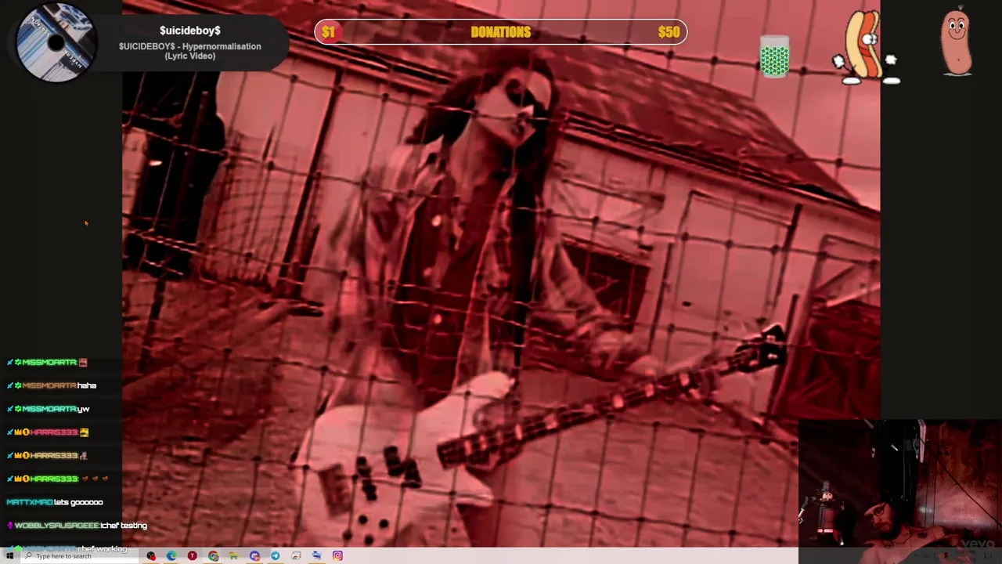Click the $50 donation goal label

tap(669, 32)
